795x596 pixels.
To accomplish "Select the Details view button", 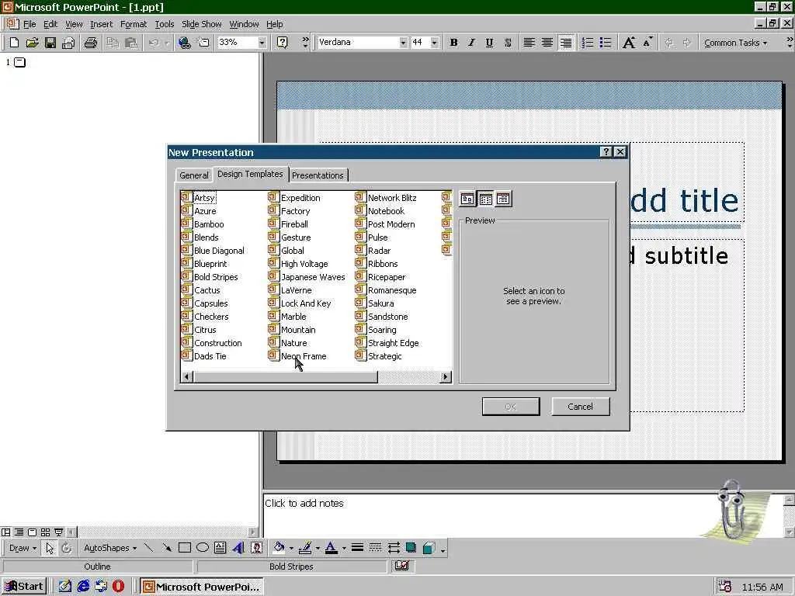I will pyautogui.click(x=503, y=199).
